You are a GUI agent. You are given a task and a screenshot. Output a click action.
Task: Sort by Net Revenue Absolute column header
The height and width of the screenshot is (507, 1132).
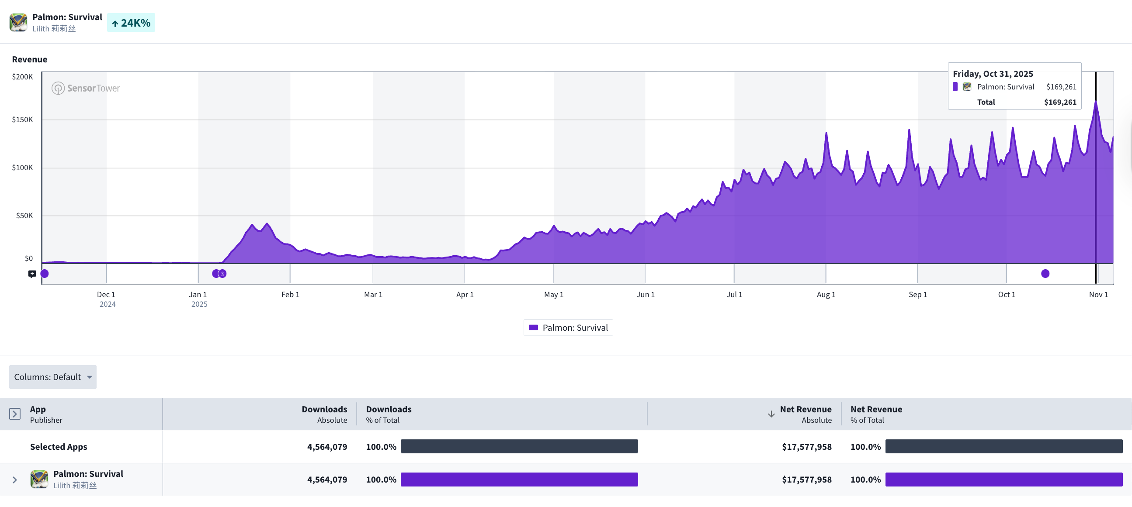(805, 414)
